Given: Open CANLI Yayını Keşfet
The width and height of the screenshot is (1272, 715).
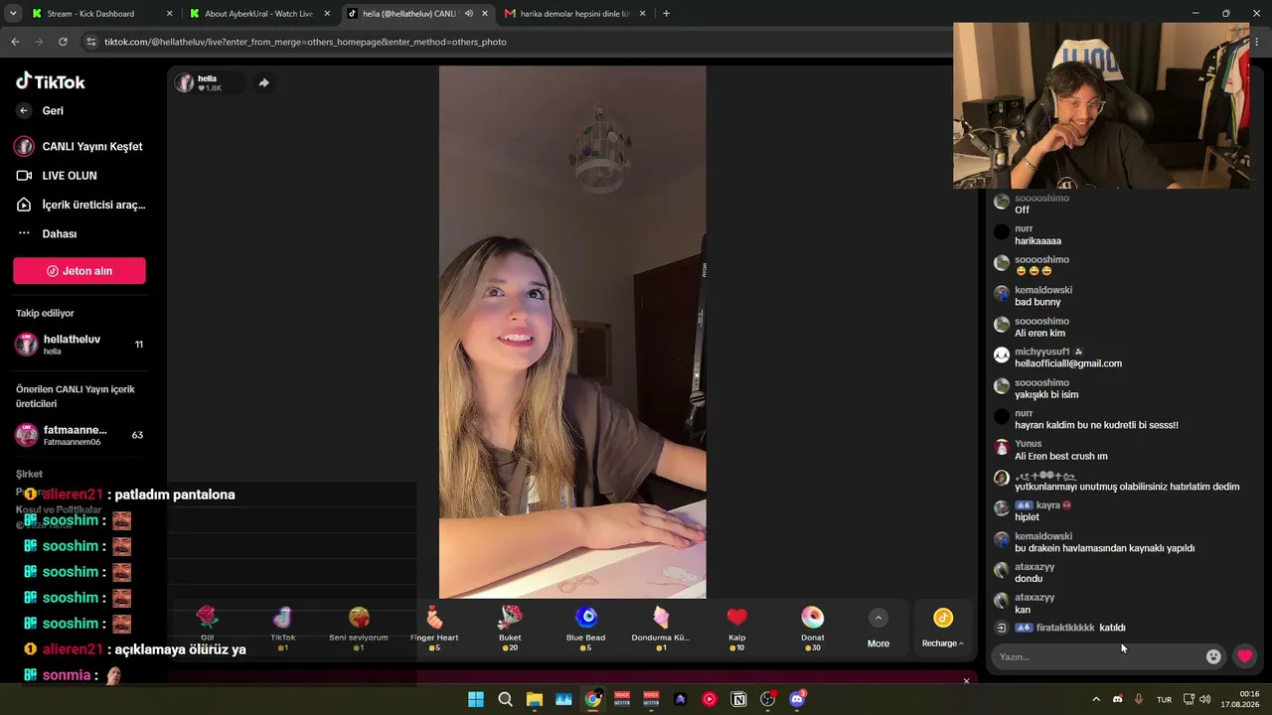Looking at the screenshot, I should [79, 146].
